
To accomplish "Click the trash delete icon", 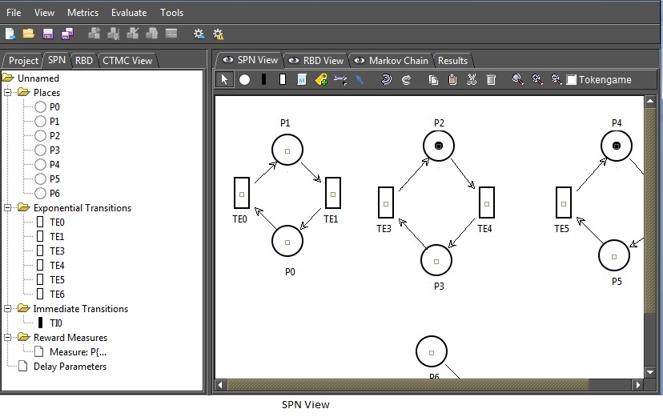I will point(491,80).
